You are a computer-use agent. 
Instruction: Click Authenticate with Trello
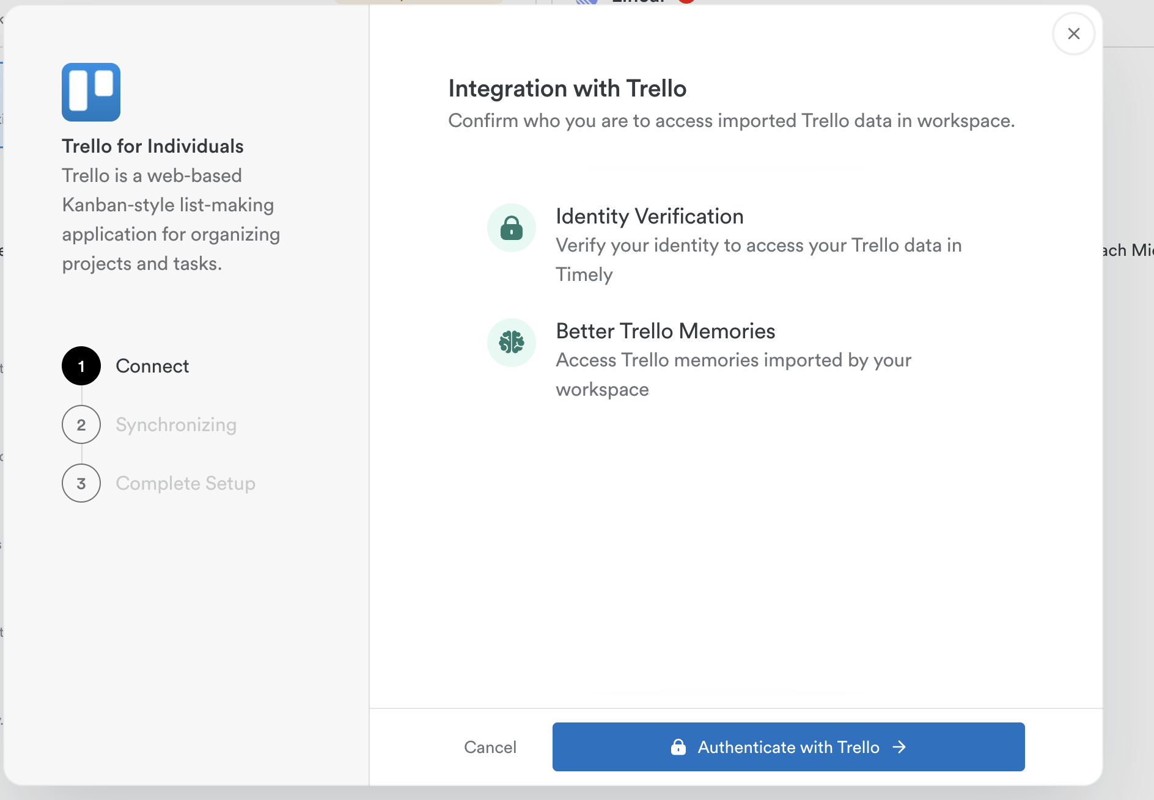pyautogui.click(x=788, y=746)
